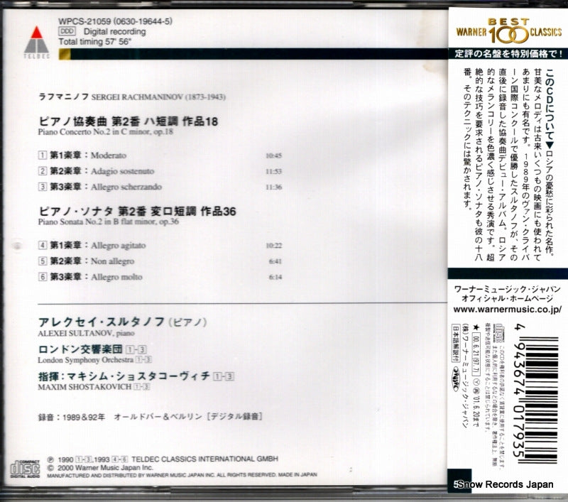
Task: Click the 11:36 track timing
Action: [x=273, y=187]
